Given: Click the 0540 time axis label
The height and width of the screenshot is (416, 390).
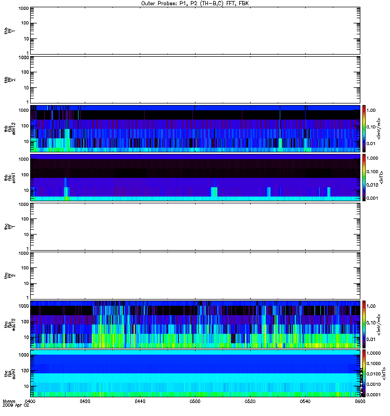Looking at the screenshot, I should coord(305,401).
